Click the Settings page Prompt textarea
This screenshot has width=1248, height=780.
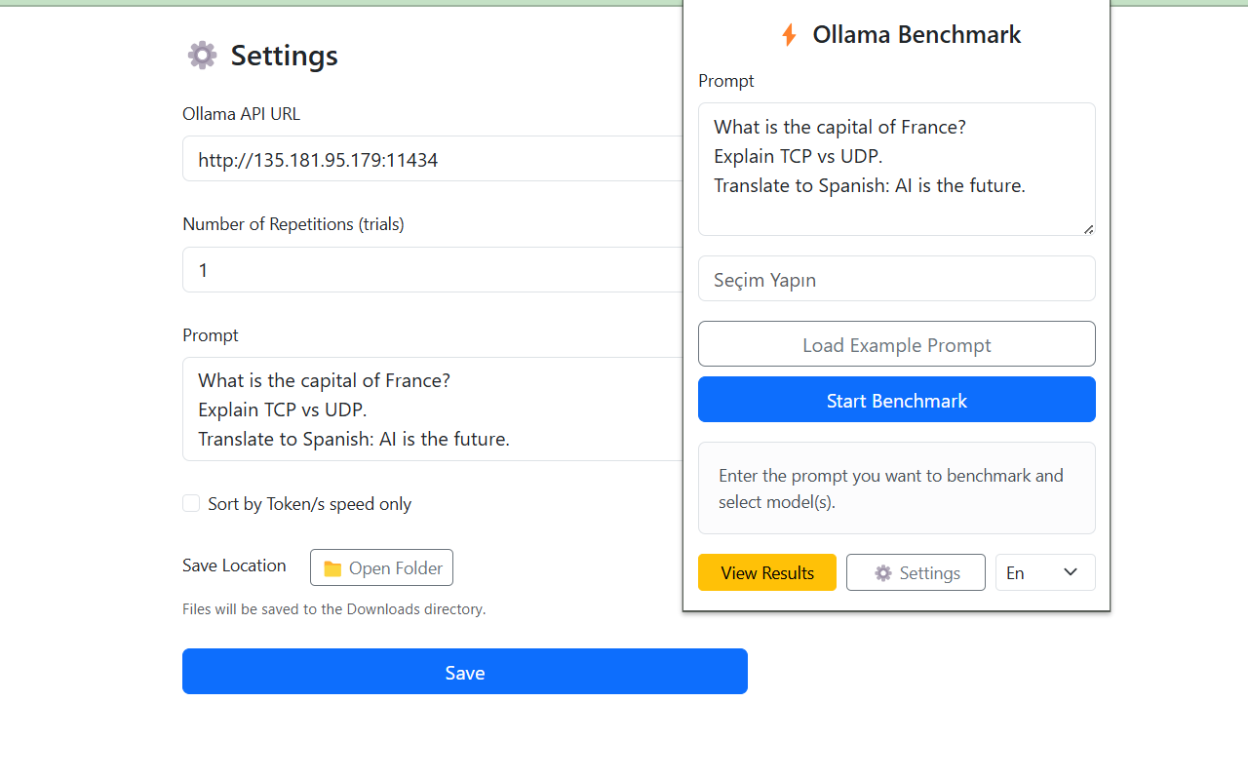click(433, 409)
